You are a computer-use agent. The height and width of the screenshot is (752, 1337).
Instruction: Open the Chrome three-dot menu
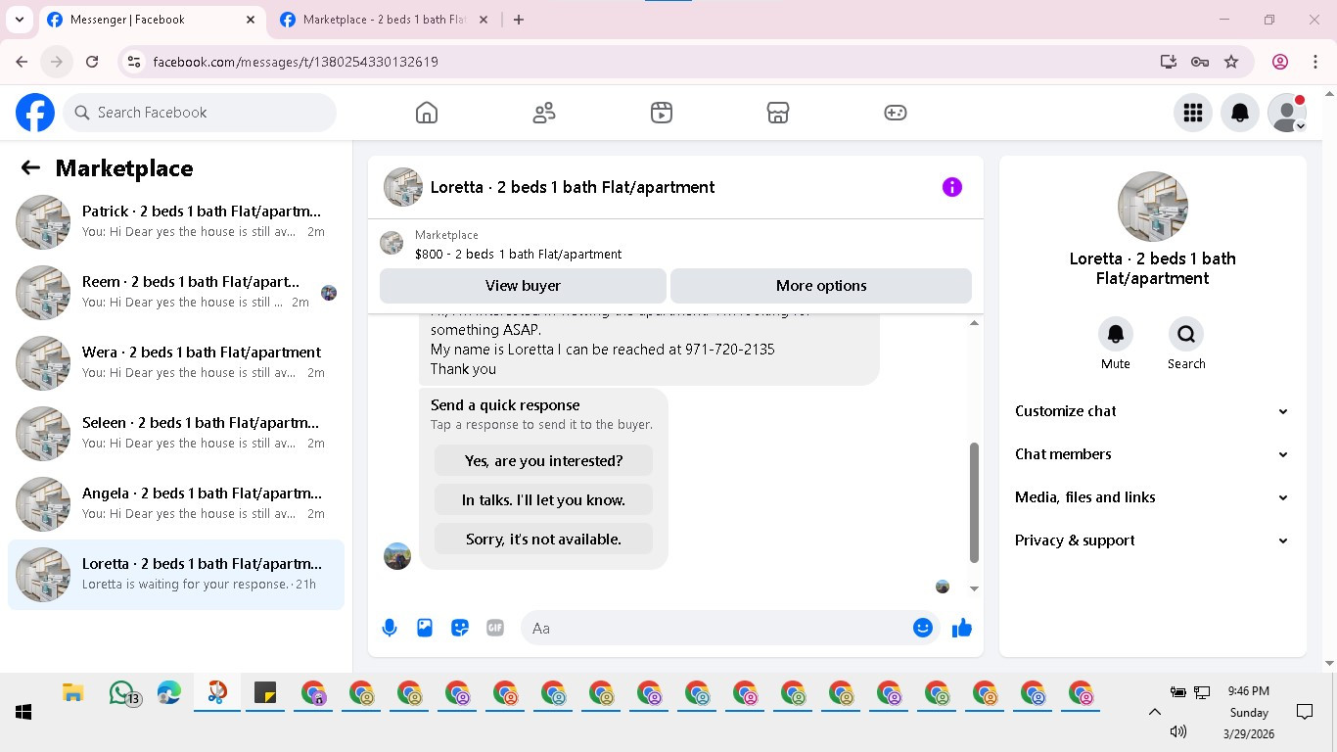pos(1315,62)
